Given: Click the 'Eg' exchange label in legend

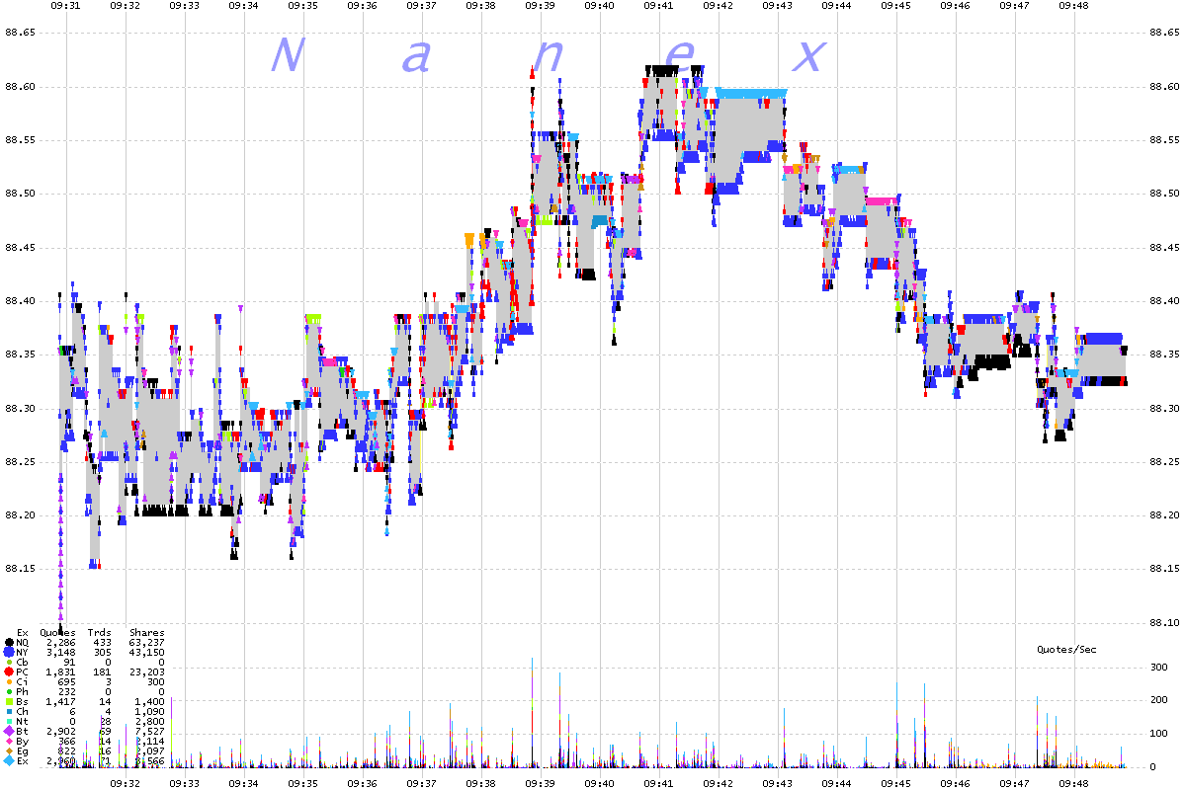Looking at the screenshot, I should pos(23,750).
